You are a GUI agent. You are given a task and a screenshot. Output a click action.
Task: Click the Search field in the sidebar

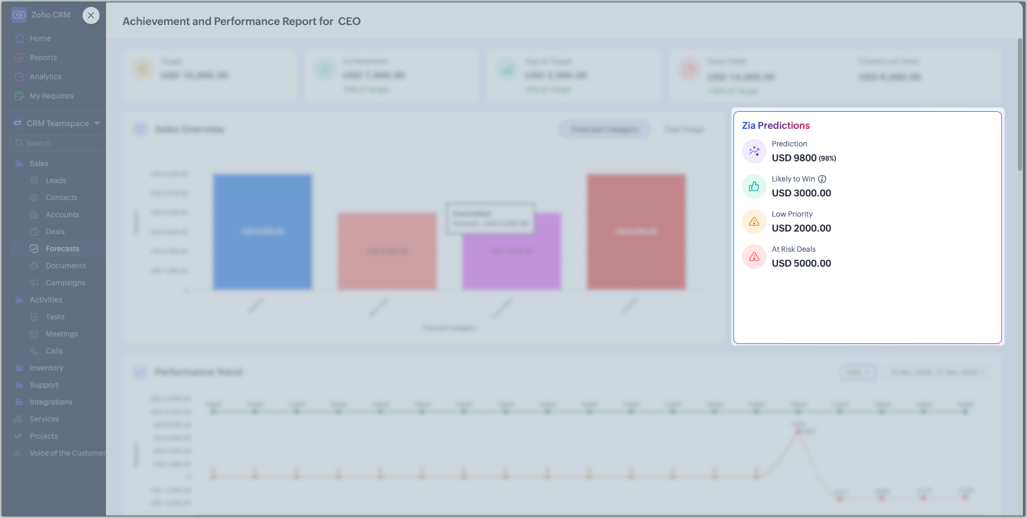pyautogui.click(x=59, y=143)
